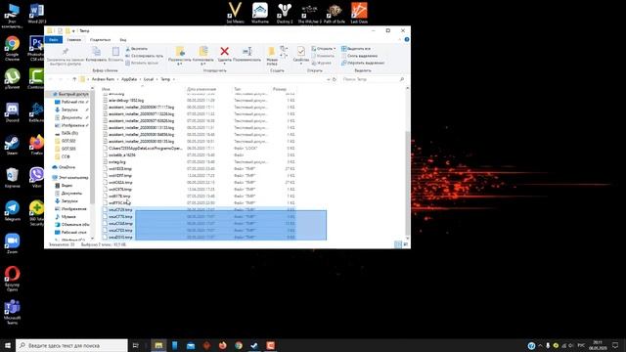
Task: Click the Size column header
Action: click(280, 89)
